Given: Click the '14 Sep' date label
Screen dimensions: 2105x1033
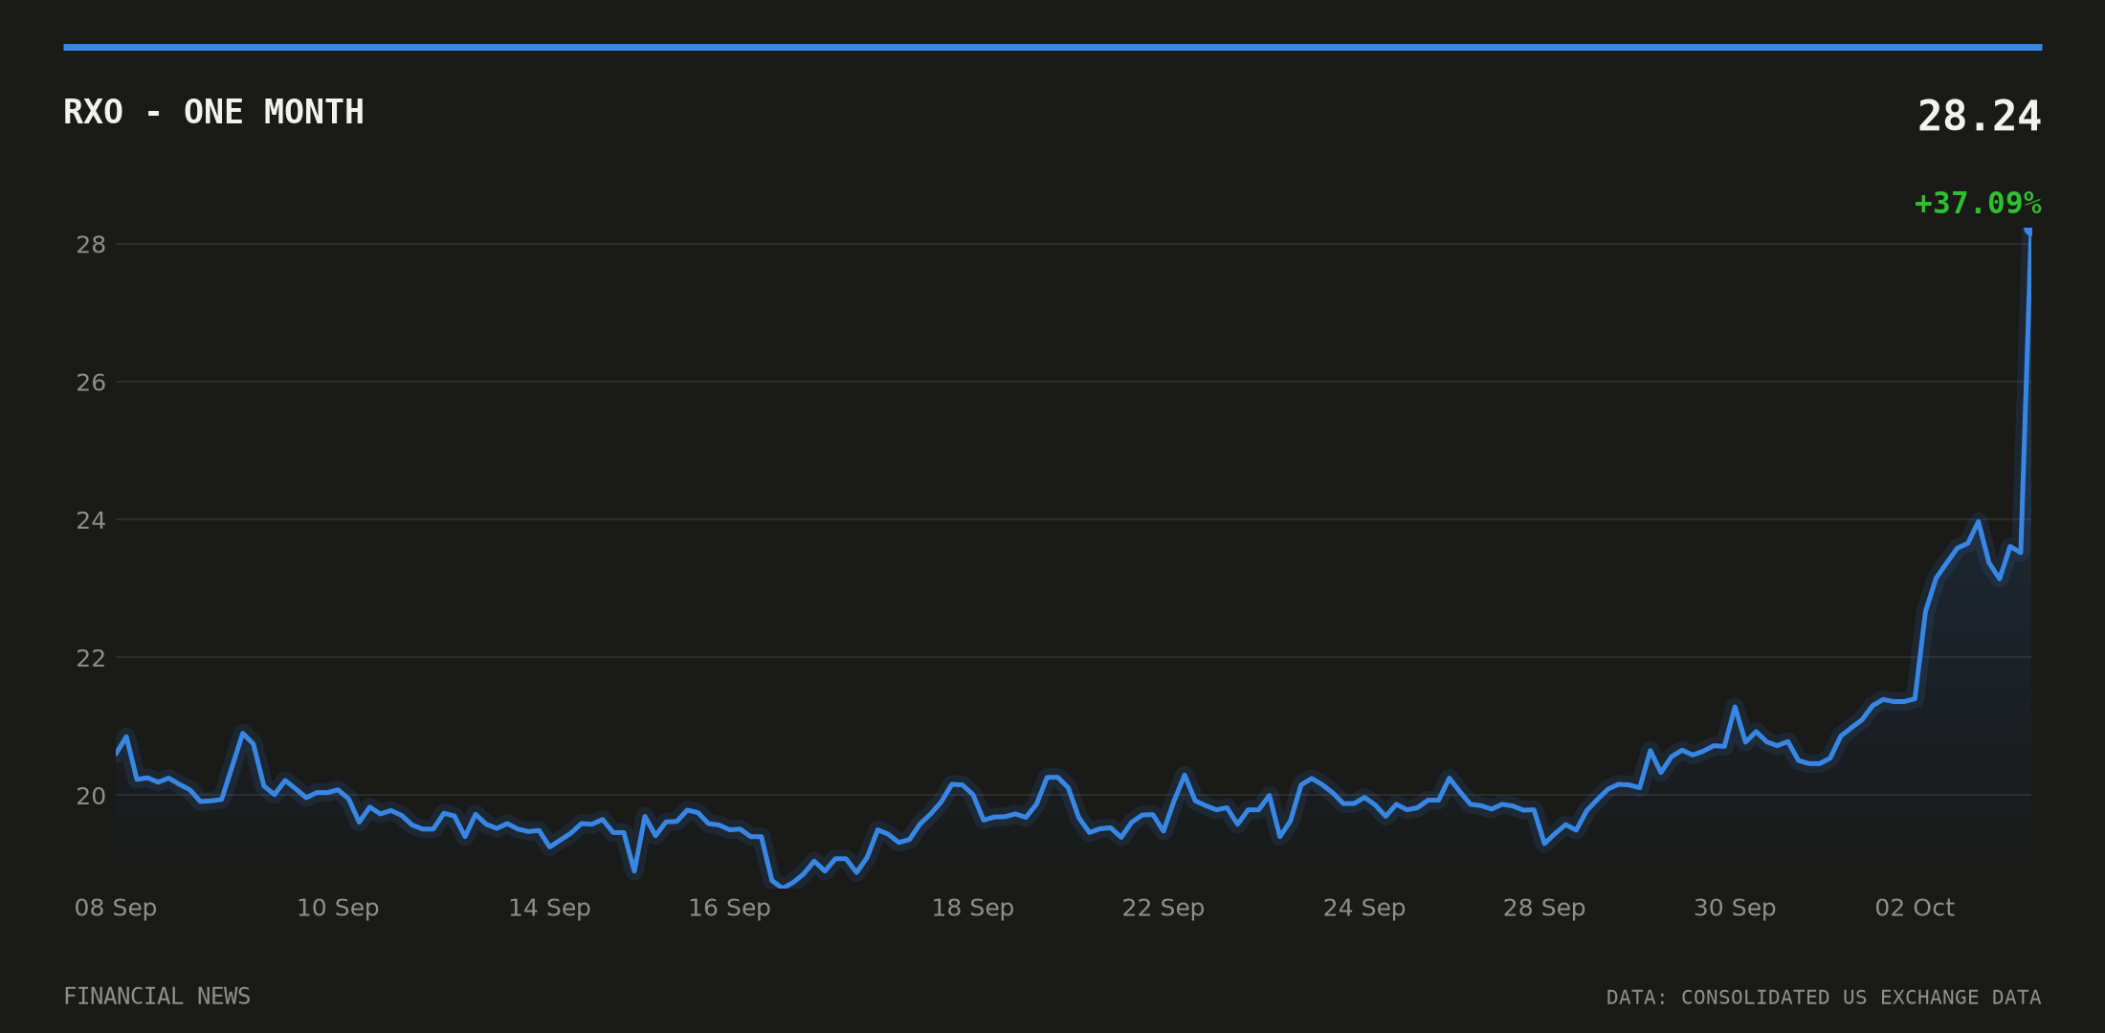Looking at the screenshot, I should coord(549,908).
